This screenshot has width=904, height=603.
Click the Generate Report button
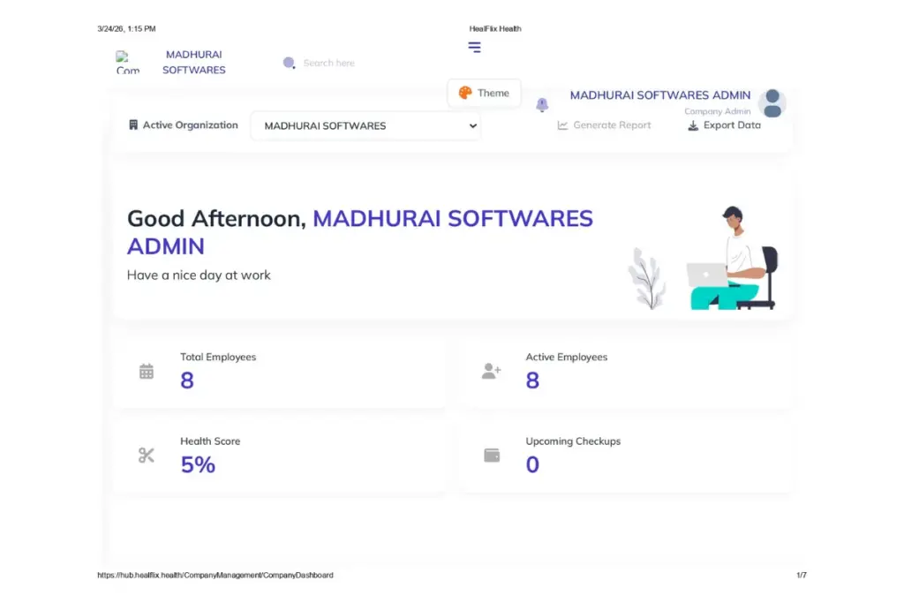point(604,125)
